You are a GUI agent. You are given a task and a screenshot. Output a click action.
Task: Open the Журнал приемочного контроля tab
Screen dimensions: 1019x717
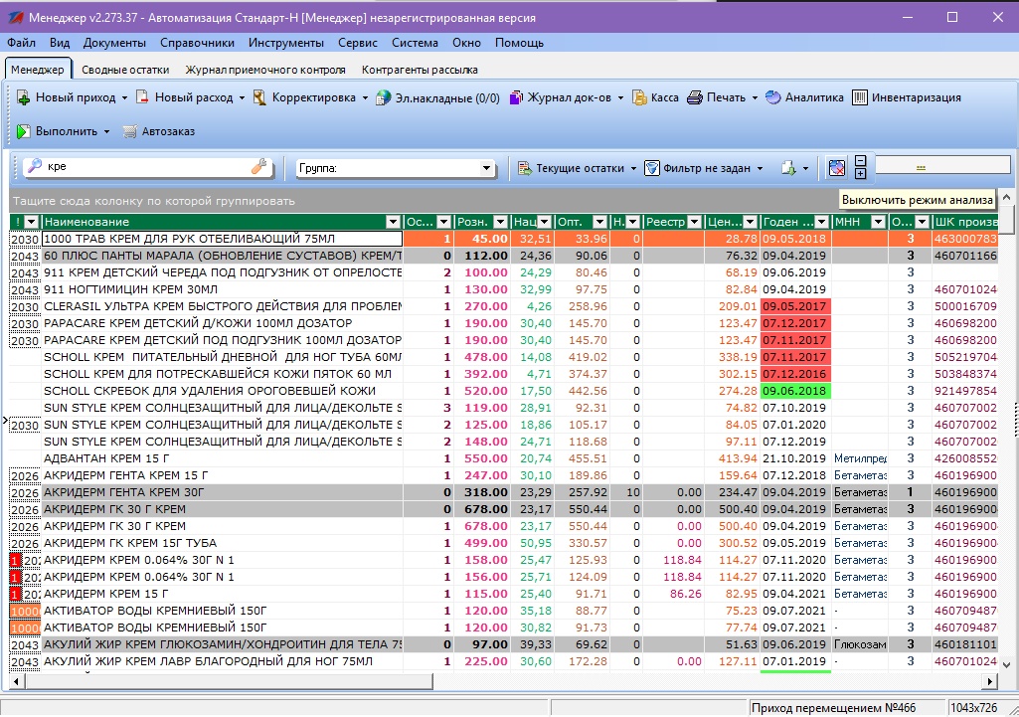[265, 70]
